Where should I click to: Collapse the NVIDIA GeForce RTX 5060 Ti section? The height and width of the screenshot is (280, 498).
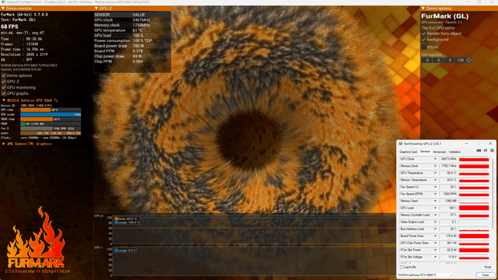tap(3, 100)
